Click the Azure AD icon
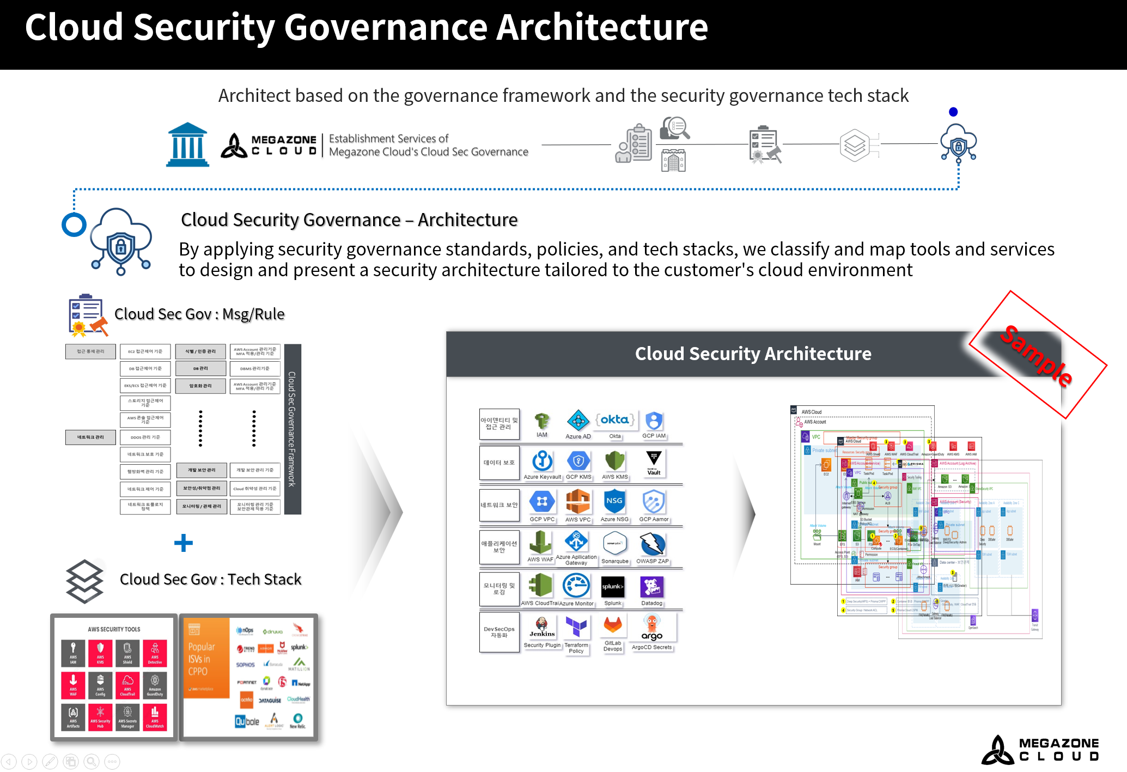This screenshot has height=772, width=1127. 578,421
